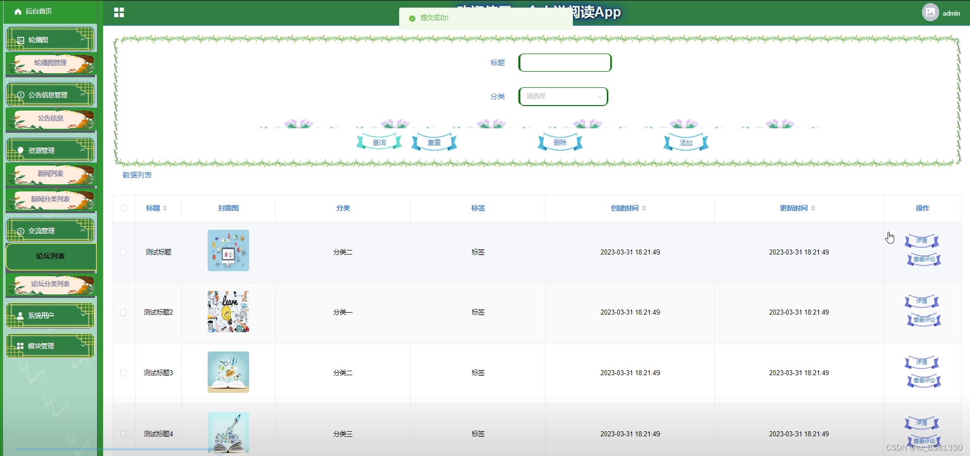This screenshot has width=970, height=456.
Task: Expand the 系统用户 chevron
Action: (x=83, y=315)
